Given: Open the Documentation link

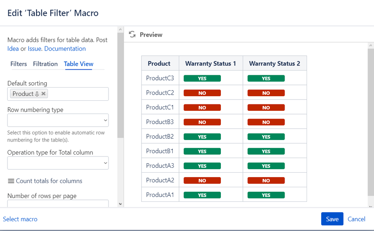Looking at the screenshot, I should click(65, 49).
